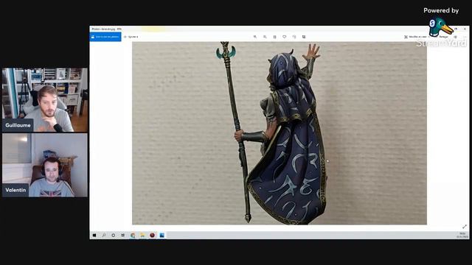472x265 pixels.
Task: Close the Photos window
Action: click(x=465, y=29)
